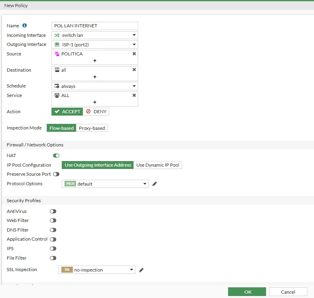This screenshot has width=314, height=298.
Task: Open the Schedule dropdown
Action: click(x=95, y=86)
